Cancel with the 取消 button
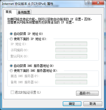106x110 pixels. point(93,104)
